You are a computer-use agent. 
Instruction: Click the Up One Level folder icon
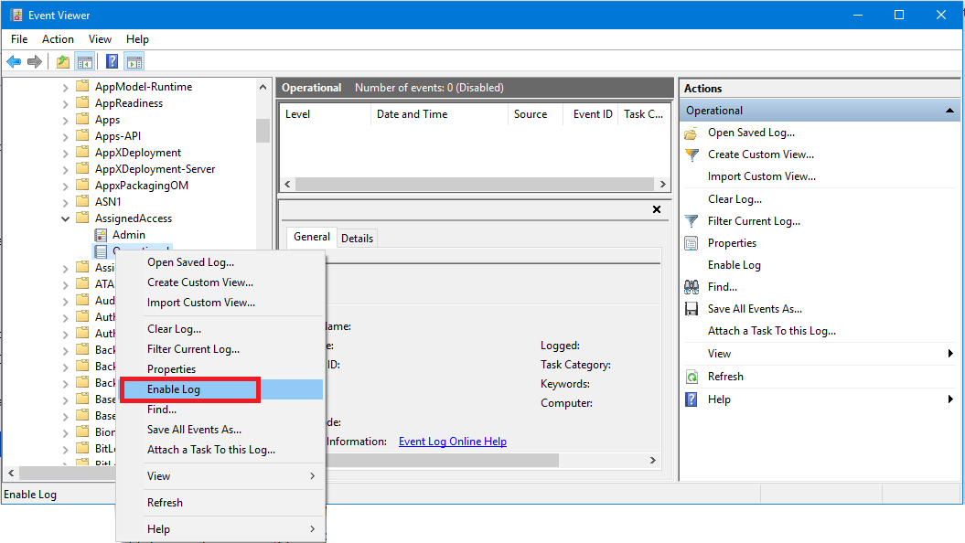(62, 62)
